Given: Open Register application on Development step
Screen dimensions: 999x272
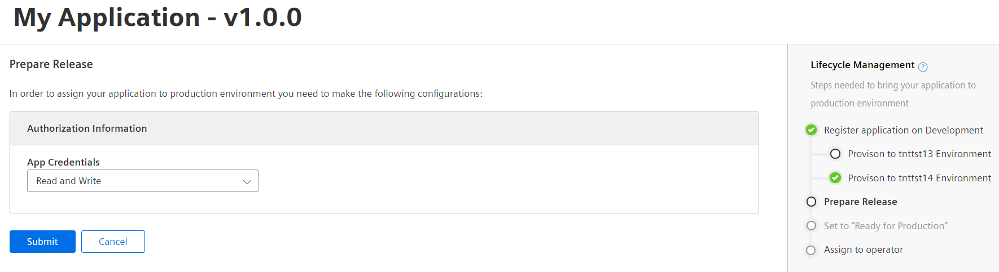Looking at the screenshot, I should [x=904, y=130].
